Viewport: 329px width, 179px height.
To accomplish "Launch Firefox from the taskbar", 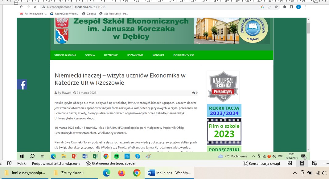I will (121, 173).
